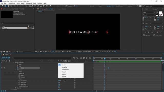The width and height of the screenshot is (164, 92).
Task: Toggle the Smoothness stopwatch
Action: [x=19, y=81]
